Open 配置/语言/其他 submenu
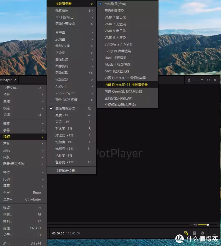 coord(23,164)
